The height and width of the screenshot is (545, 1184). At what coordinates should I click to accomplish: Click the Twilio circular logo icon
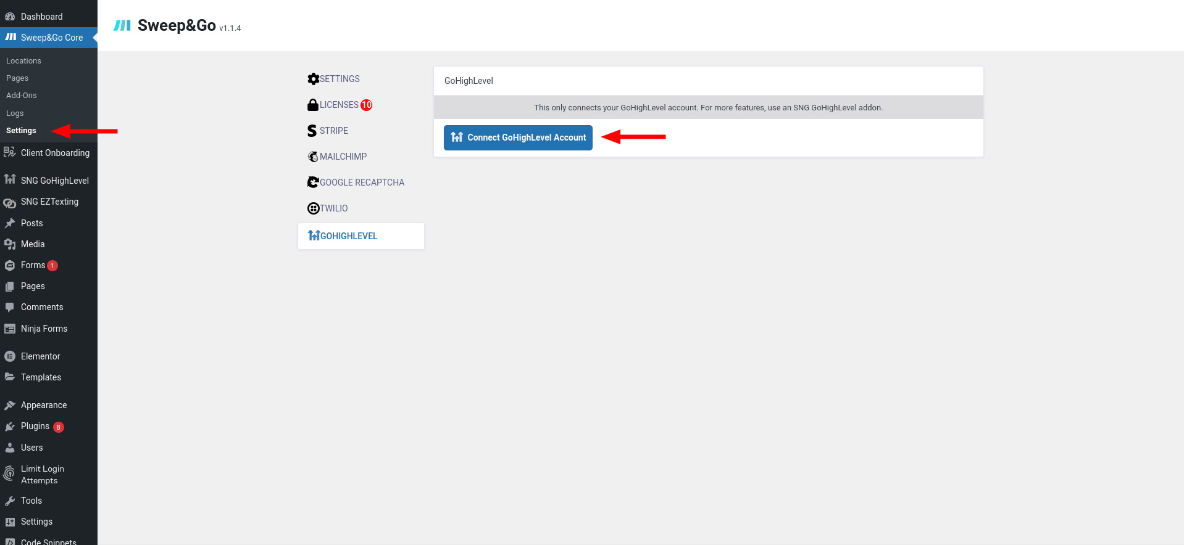point(313,208)
